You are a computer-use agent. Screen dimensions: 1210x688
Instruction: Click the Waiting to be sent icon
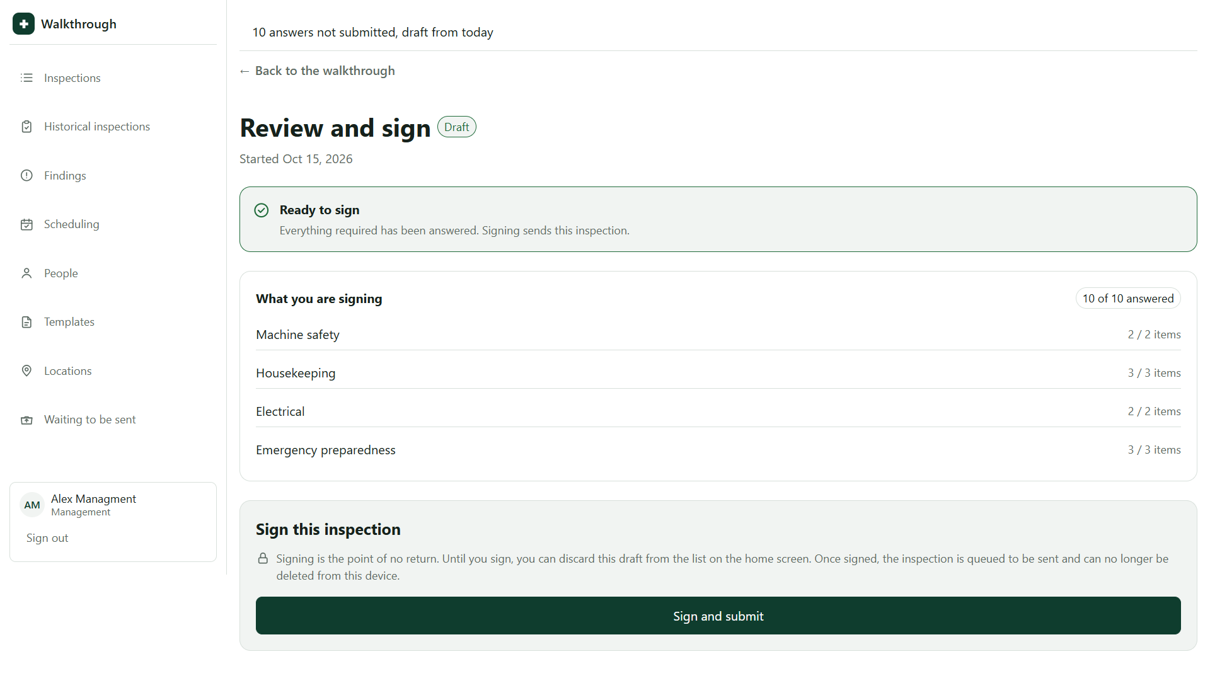[x=26, y=420]
